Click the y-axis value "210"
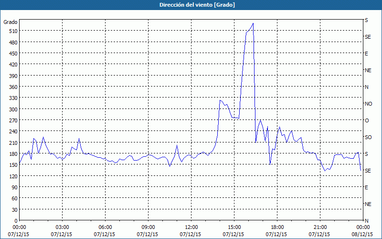 pos(13,142)
